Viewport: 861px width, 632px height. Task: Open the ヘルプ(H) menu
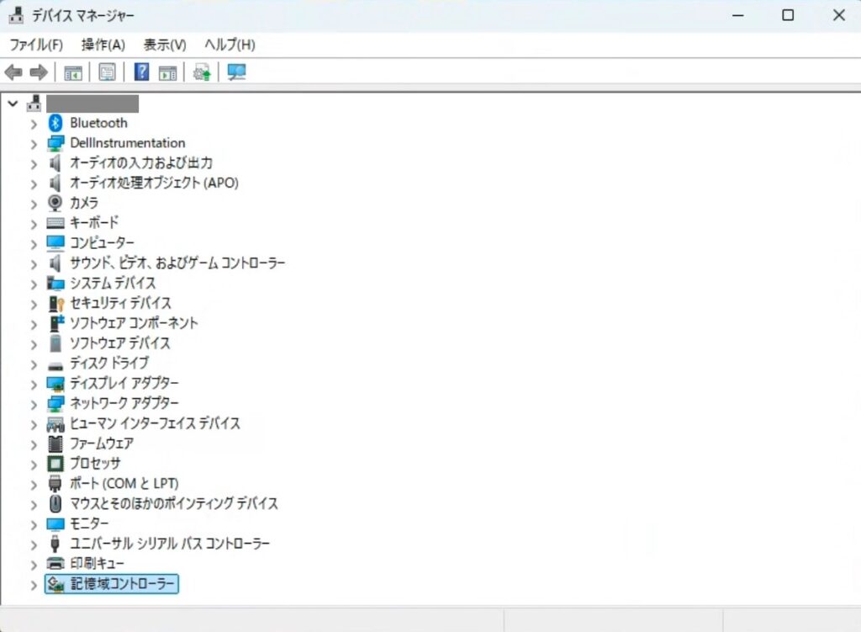click(x=230, y=45)
